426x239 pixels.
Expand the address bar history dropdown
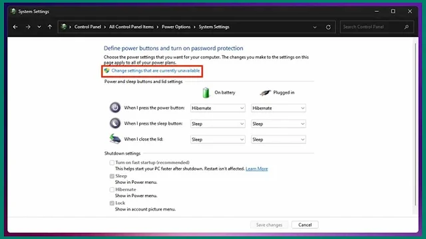[315, 27]
